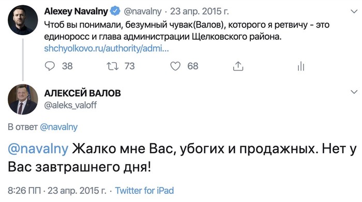Open Алексей Валов's profile avatar
This screenshot has height=202, width=362.
(23, 99)
